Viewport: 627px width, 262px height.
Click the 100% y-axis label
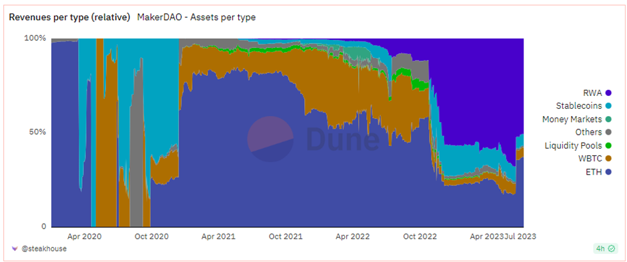coord(37,39)
